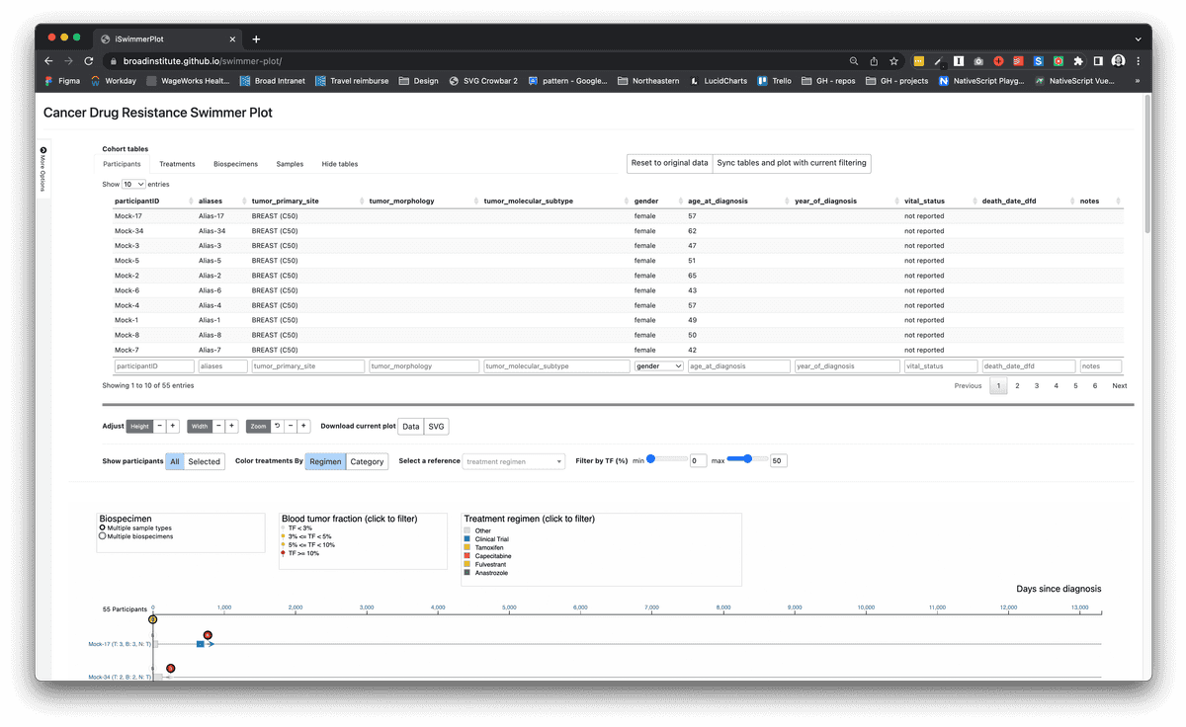The height and width of the screenshot is (727, 1186).
Task: Expand the More Options side panel arrow
Action: 43,150
